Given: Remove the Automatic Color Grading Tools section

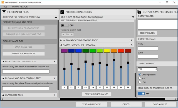Looking at the screenshot, I should pos(132,40).
